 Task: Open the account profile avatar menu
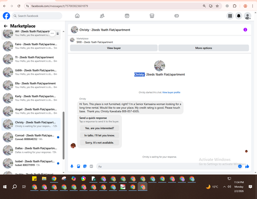[248, 16]
